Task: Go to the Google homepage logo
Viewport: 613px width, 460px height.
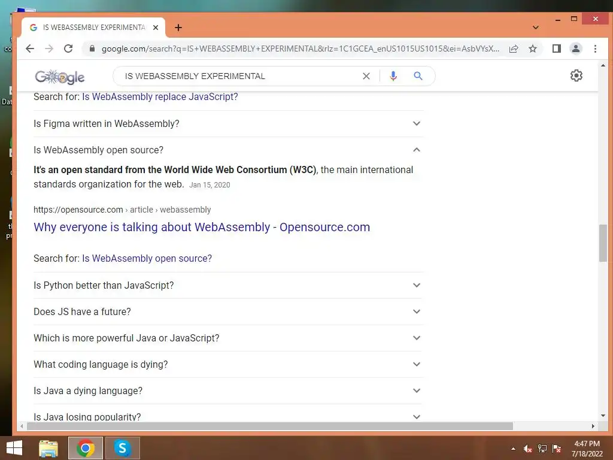Action: (x=59, y=77)
